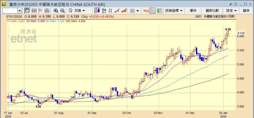This screenshot has height=118, width=254.
Task: Select the orange arrow cursor tool
Action: click(x=40, y=11)
